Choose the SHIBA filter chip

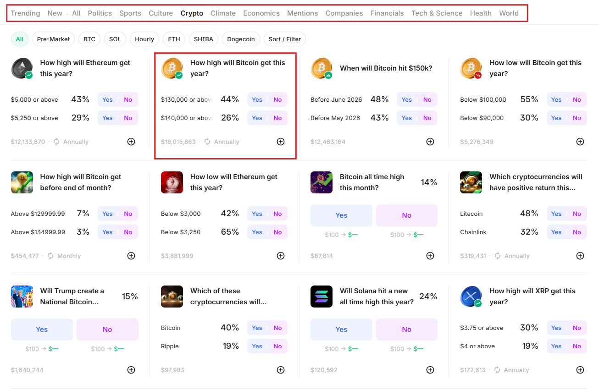[203, 39]
